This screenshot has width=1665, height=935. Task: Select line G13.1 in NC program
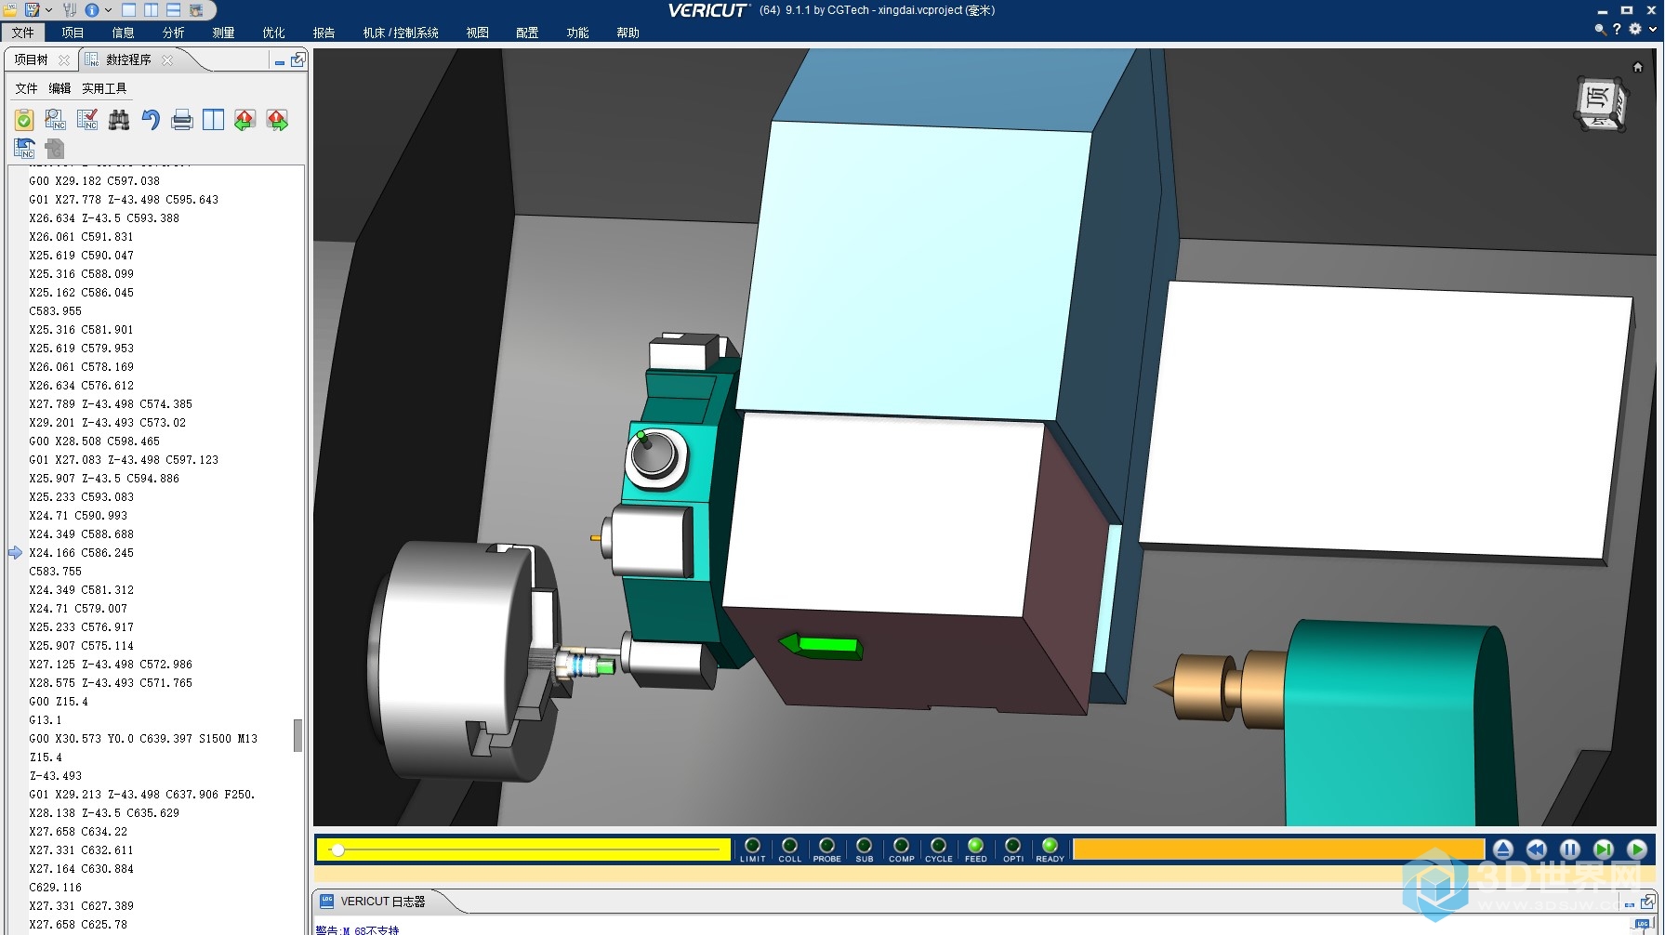tap(45, 720)
